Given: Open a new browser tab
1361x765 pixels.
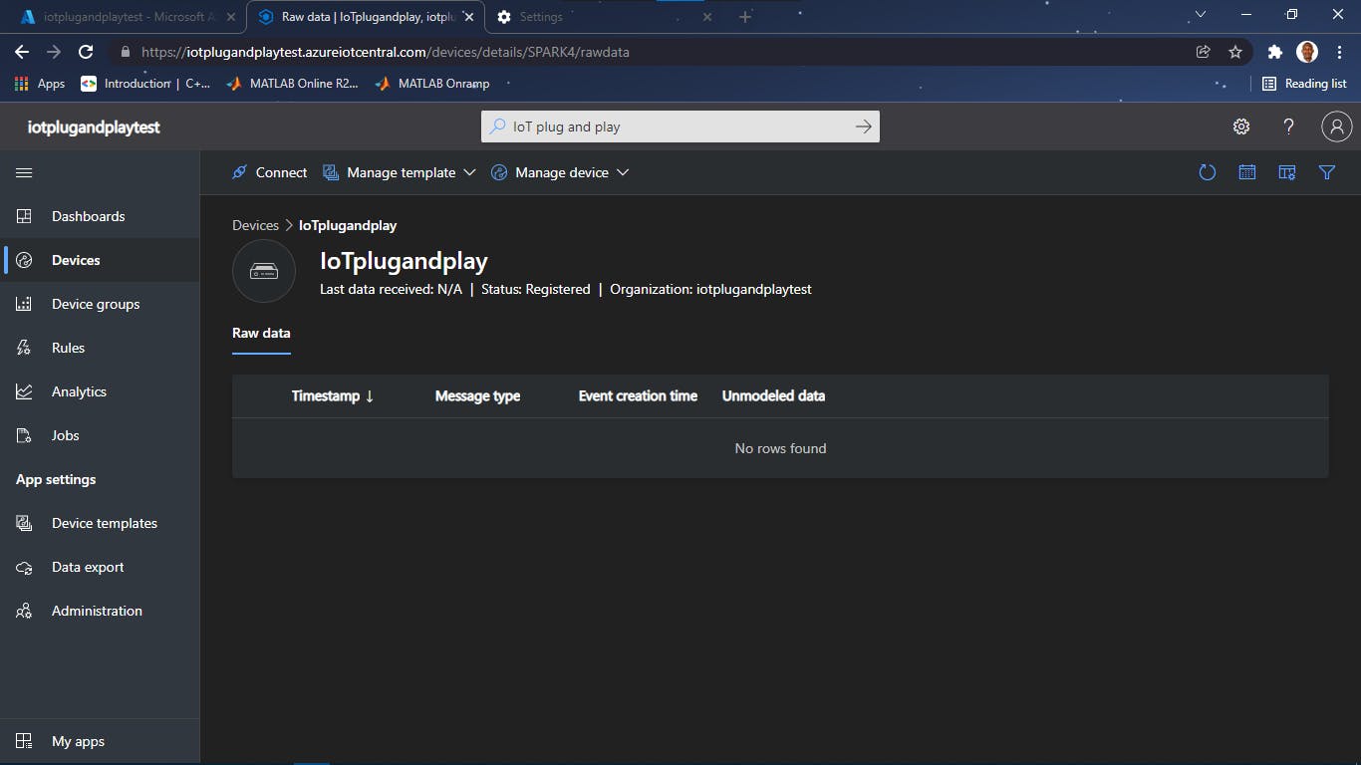Looking at the screenshot, I should coord(745,17).
